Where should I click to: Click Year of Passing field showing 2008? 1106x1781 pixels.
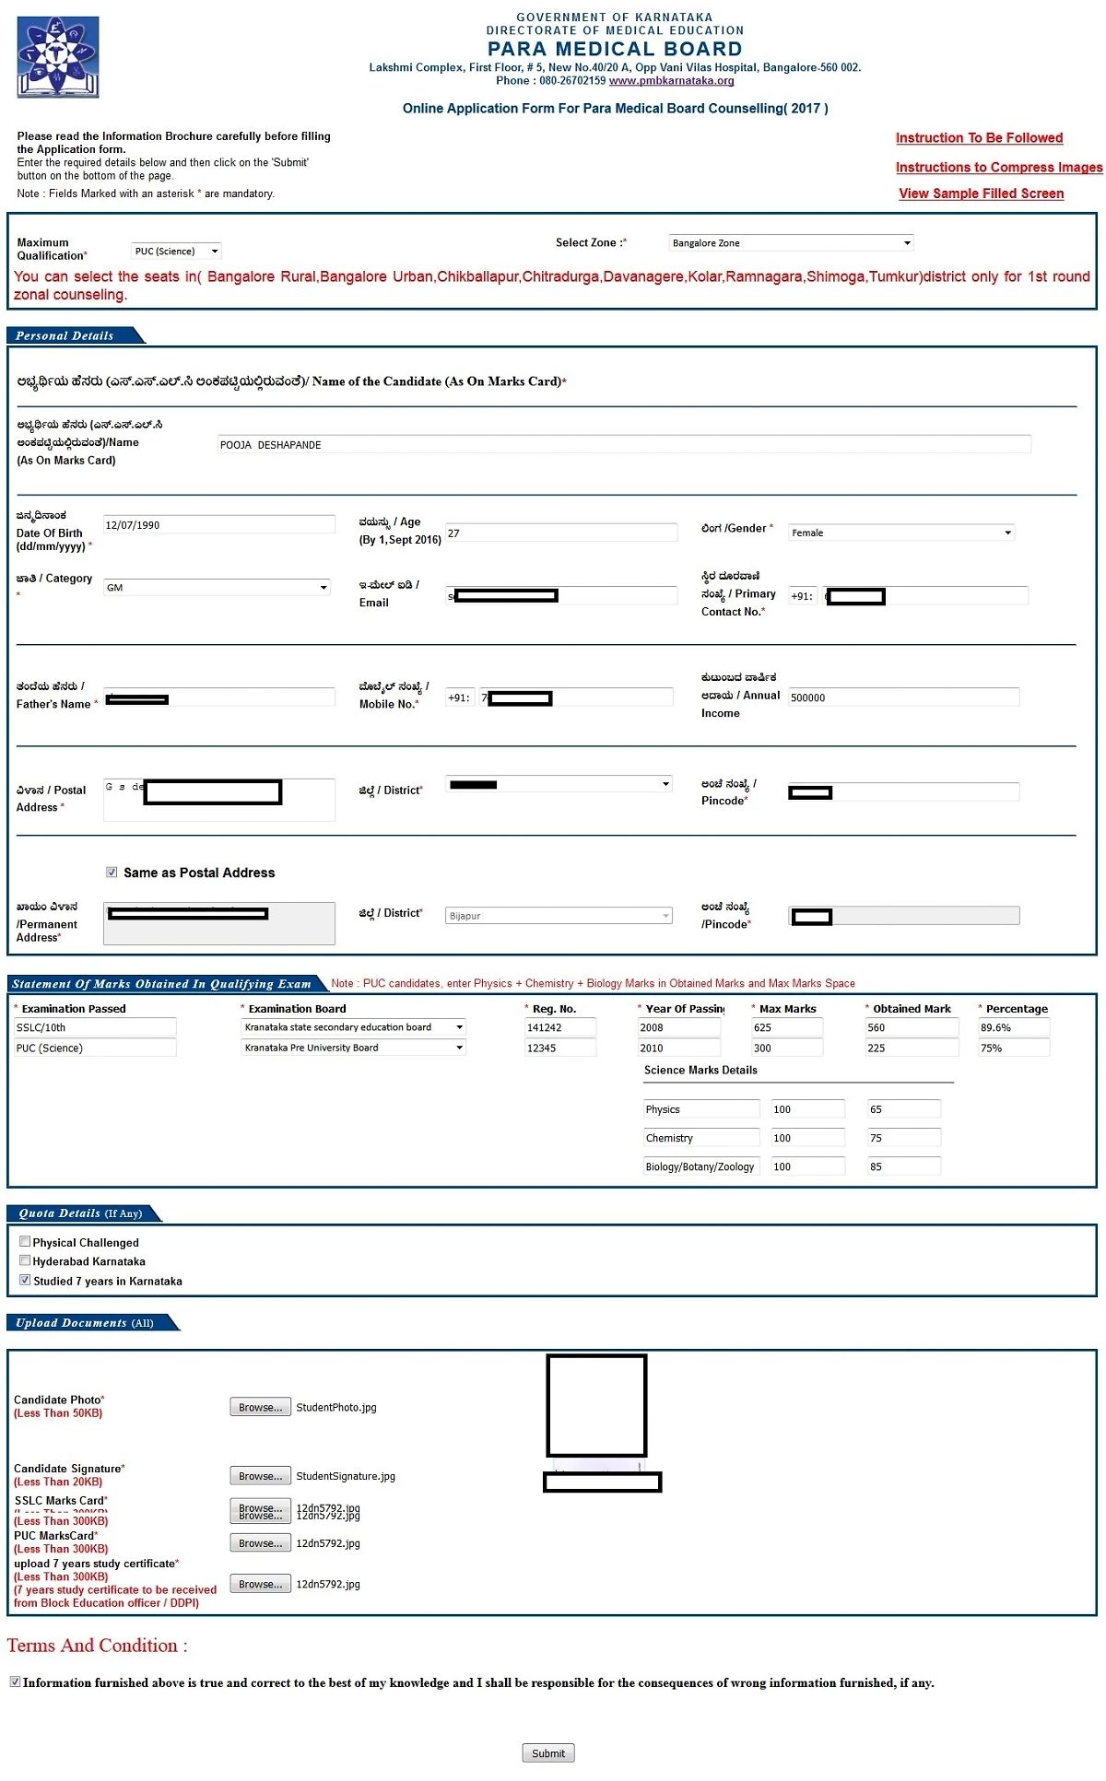coord(679,1027)
